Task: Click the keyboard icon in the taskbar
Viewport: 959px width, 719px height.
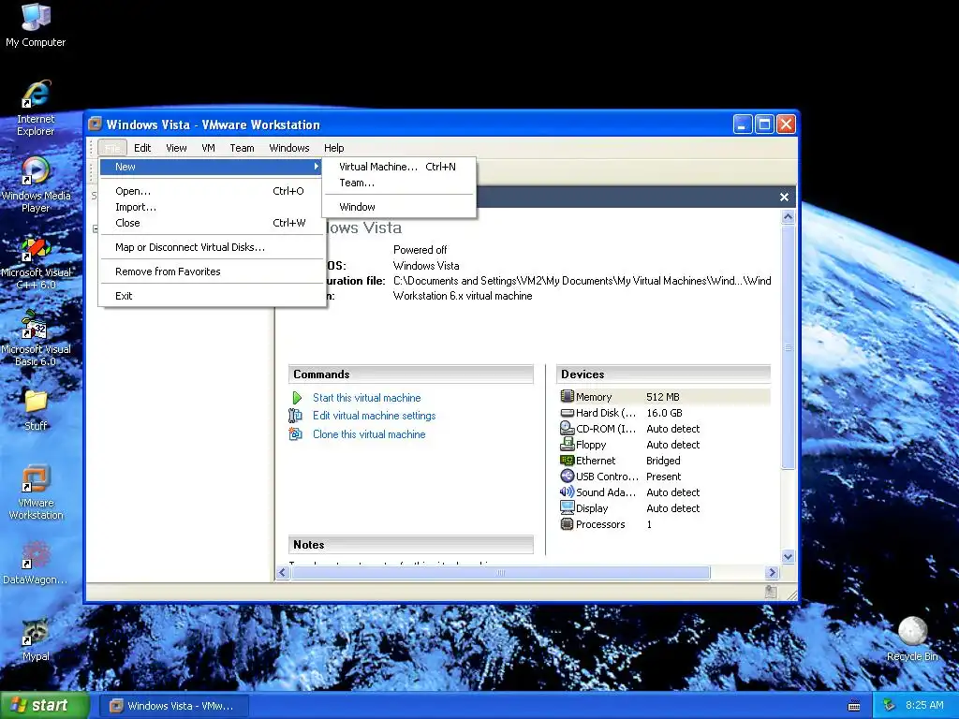Action: [x=854, y=706]
